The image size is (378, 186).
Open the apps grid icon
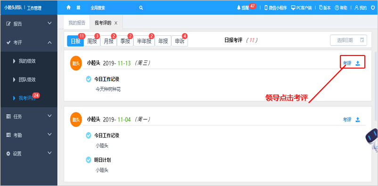(78, 8)
